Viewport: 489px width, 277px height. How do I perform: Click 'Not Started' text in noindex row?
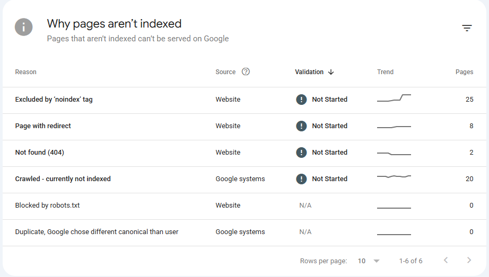[330, 100]
